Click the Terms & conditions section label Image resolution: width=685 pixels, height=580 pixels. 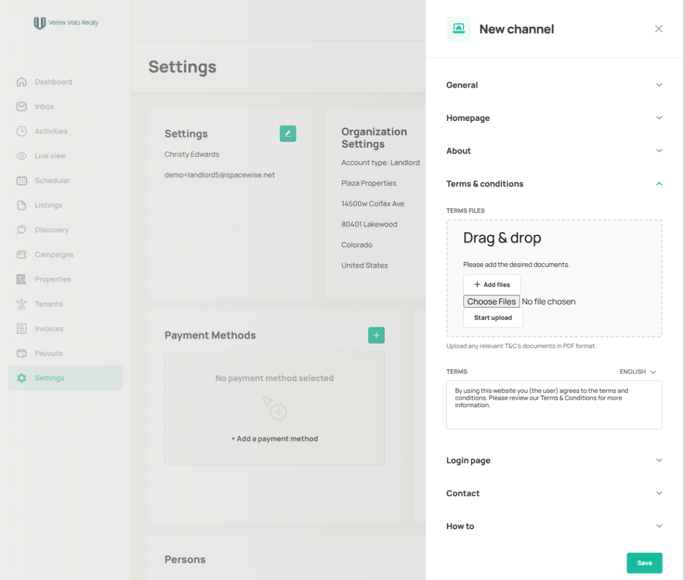coord(485,184)
